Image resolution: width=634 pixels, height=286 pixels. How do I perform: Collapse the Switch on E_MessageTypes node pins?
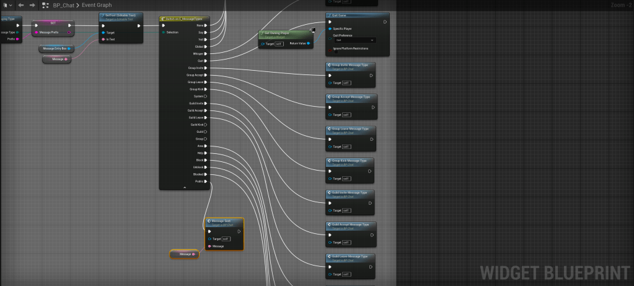coord(184,187)
